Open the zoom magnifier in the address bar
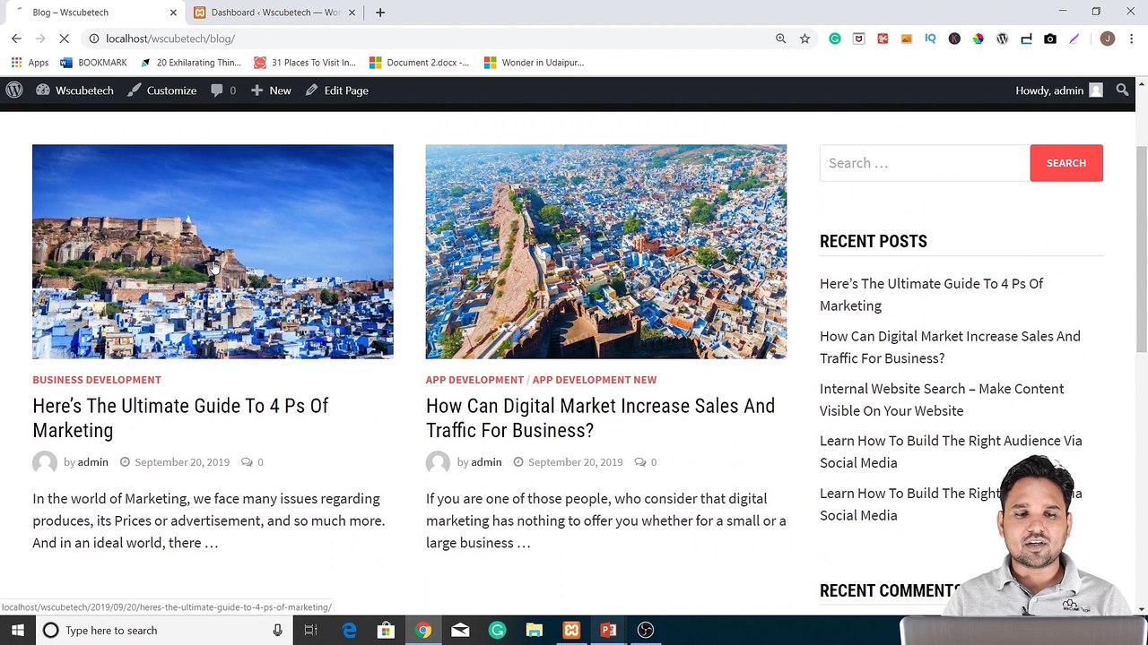The width and height of the screenshot is (1148, 645). (780, 39)
